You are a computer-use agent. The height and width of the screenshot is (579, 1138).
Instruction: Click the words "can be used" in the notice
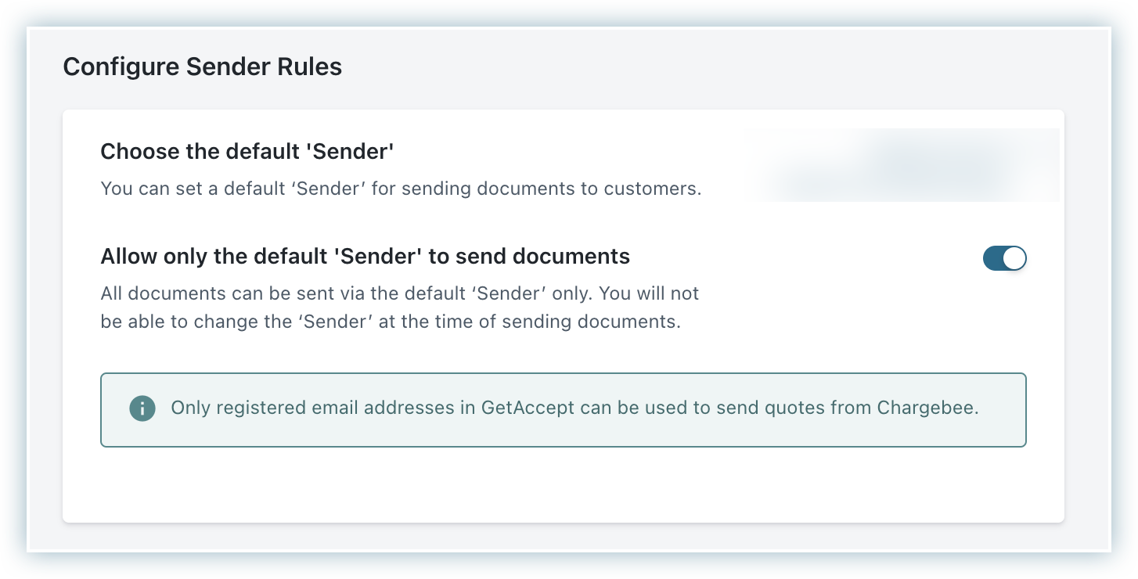tap(624, 408)
